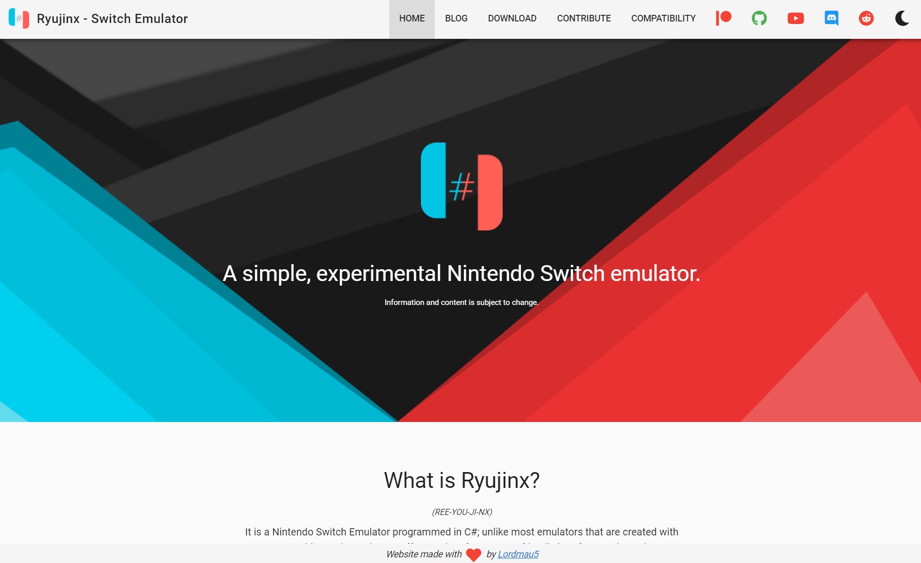Toggle dark mode with the moon icon
Image resolution: width=921 pixels, height=563 pixels.
pos(902,18)
